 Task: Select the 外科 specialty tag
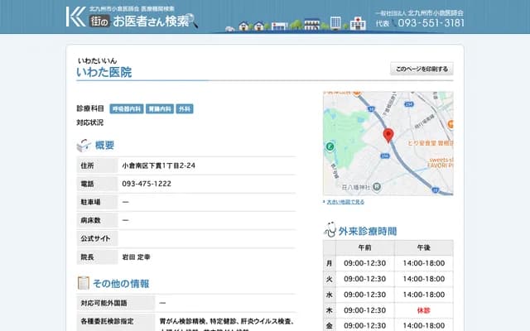[x=185, y=109]
